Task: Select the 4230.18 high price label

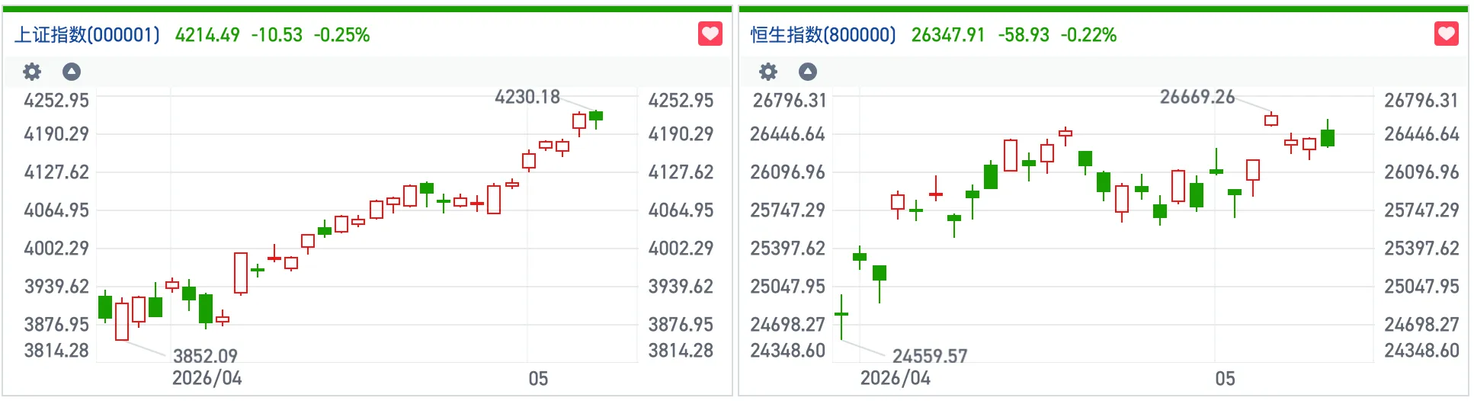Action: 527,97
